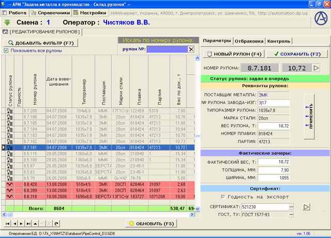Switch to the Параметры tab
Viewport: 331px width, 238px height.
click(x=217, y=41)
